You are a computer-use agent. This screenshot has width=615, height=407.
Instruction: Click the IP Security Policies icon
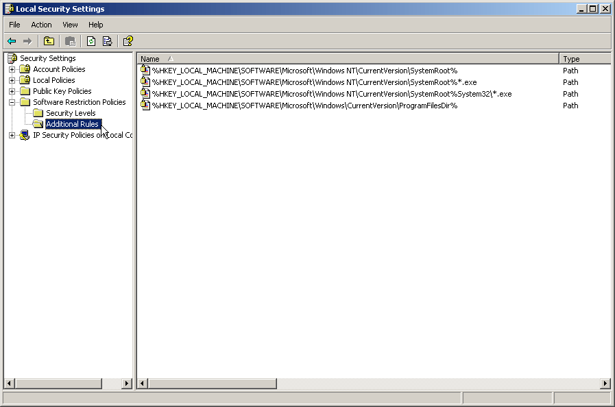[25, 135]
